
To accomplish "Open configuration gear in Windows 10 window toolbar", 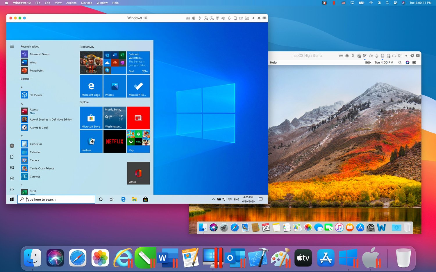I will [259, 18].
